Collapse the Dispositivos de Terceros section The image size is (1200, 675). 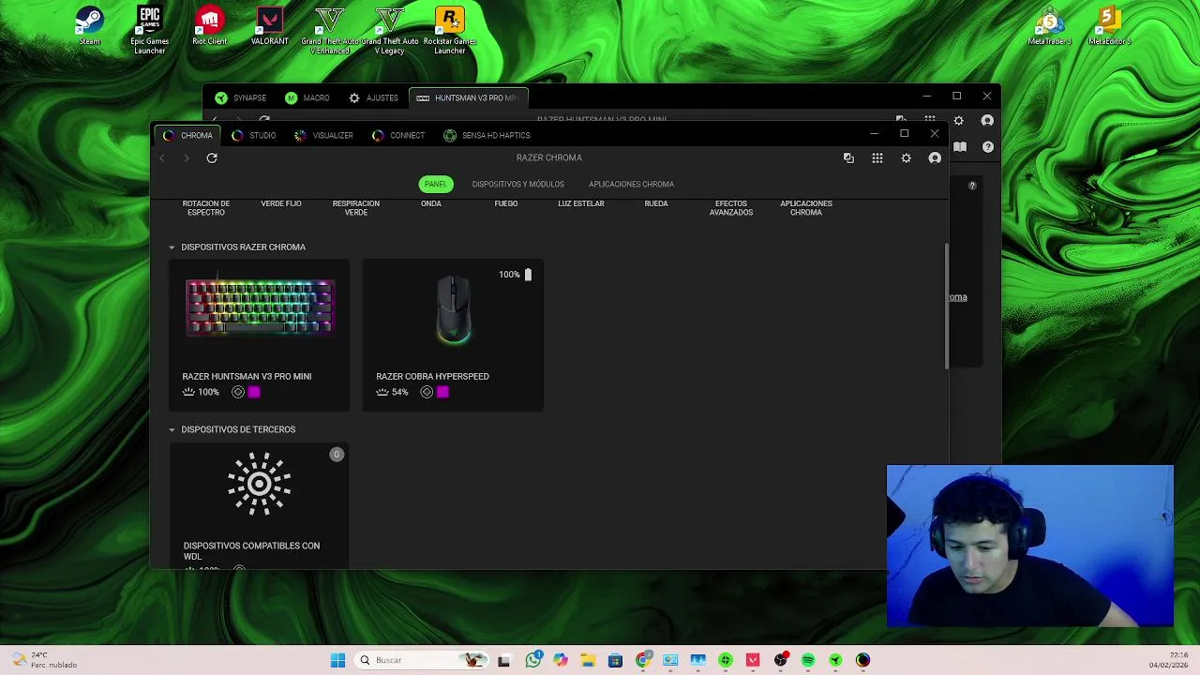172,429
